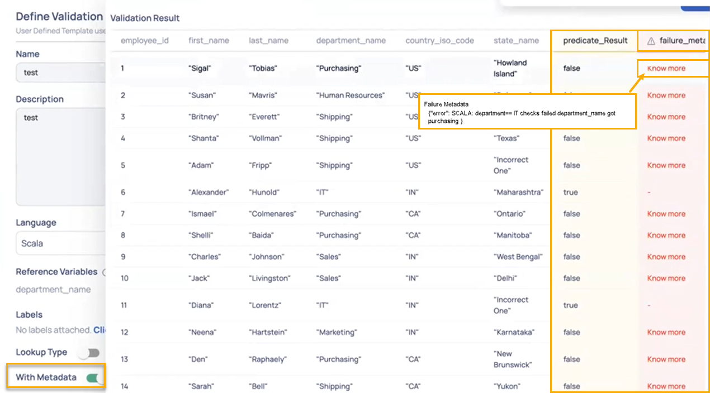
Task: Click the first_name column header
Action: (x=209, y=41)
